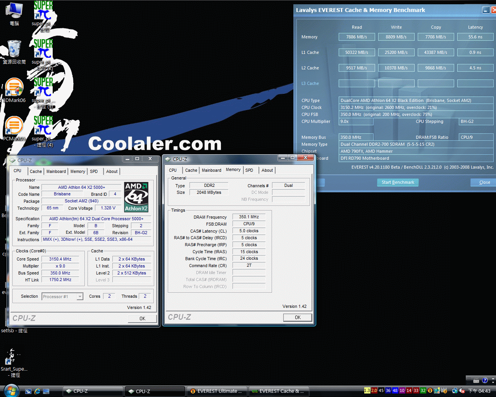Click Start Benchmark in EVEREST

coord(398,182)
